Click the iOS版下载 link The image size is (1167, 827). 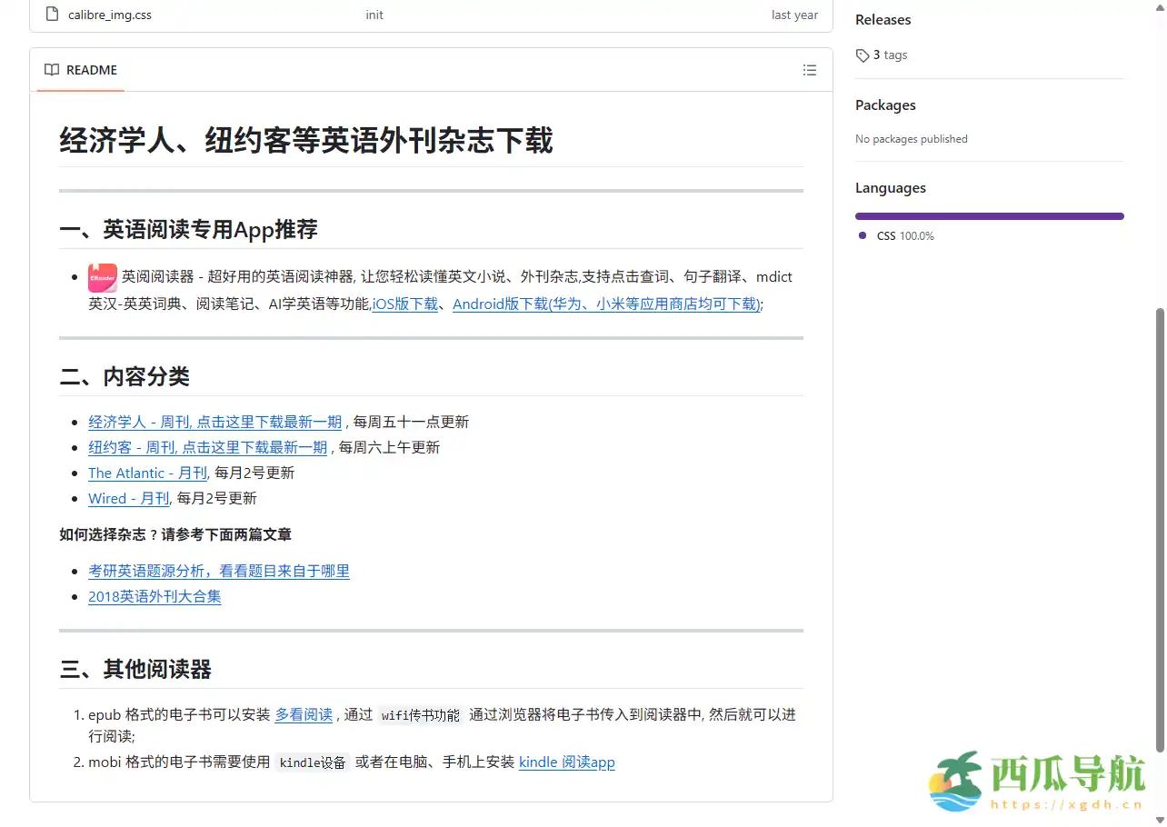point(405,304)
